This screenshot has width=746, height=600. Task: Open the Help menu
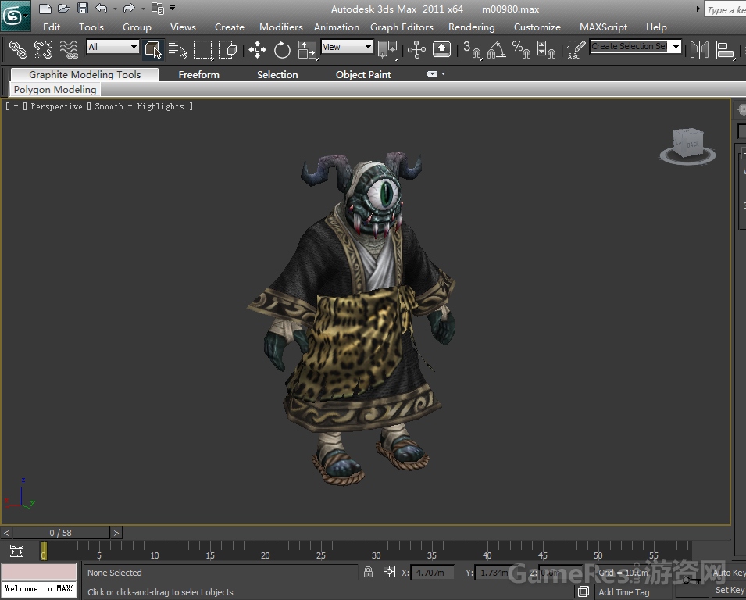(656, 27)
